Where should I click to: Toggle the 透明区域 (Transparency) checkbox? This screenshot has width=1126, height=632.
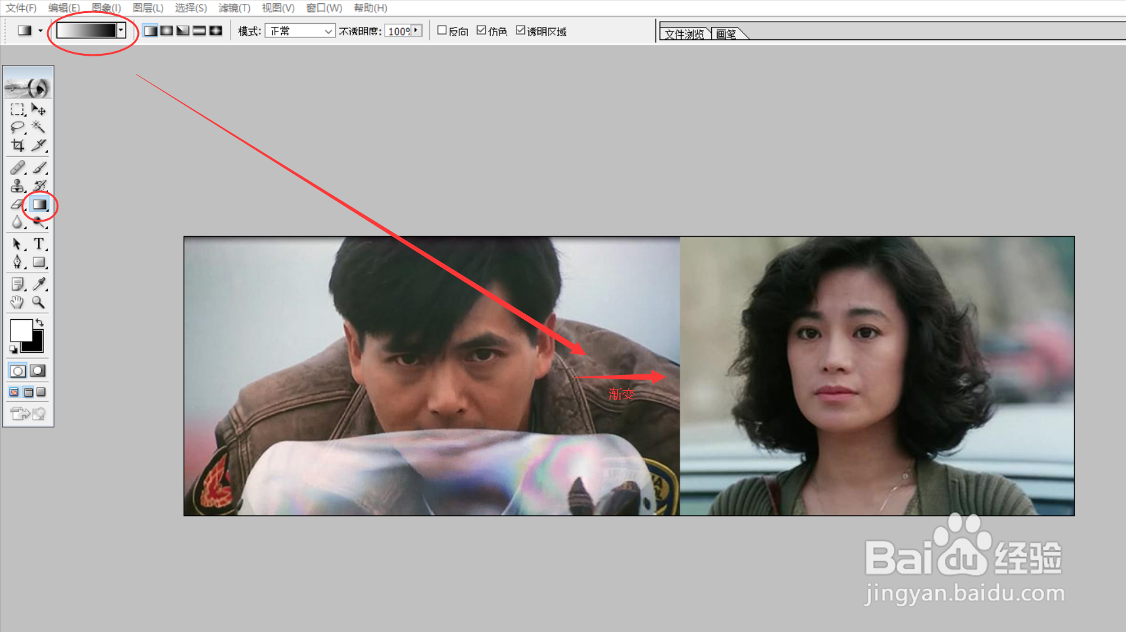coord(520,30)
